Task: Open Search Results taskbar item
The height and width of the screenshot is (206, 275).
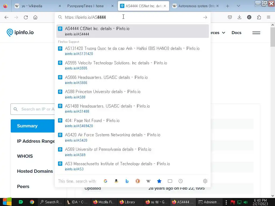Action: pos(51,202)
